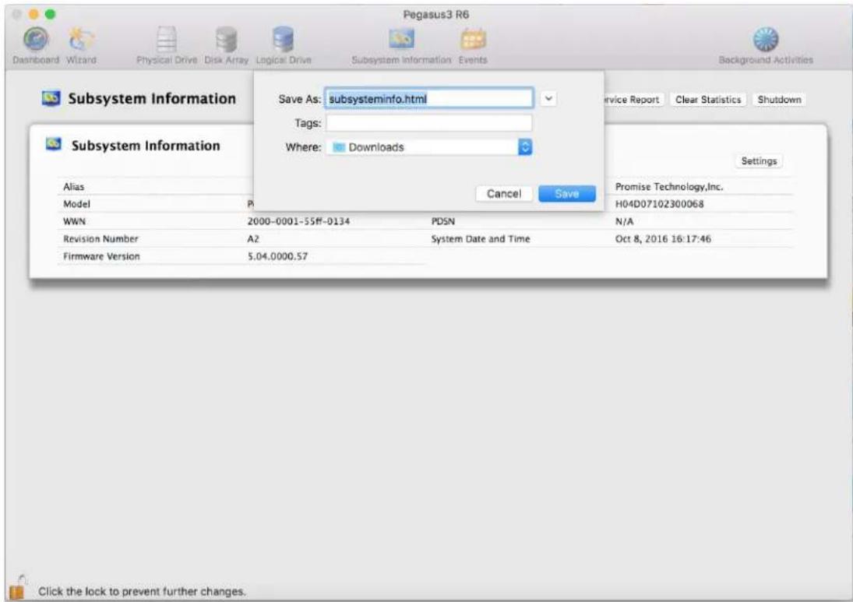853x602 pixels.
Task: Launch the Wizard toolbar icon
Action: click(81, 40)
